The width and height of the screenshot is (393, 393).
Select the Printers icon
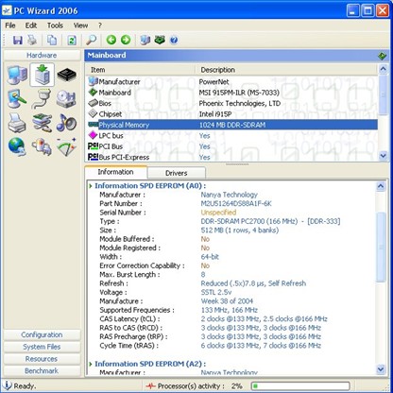(x=17, y=123)
